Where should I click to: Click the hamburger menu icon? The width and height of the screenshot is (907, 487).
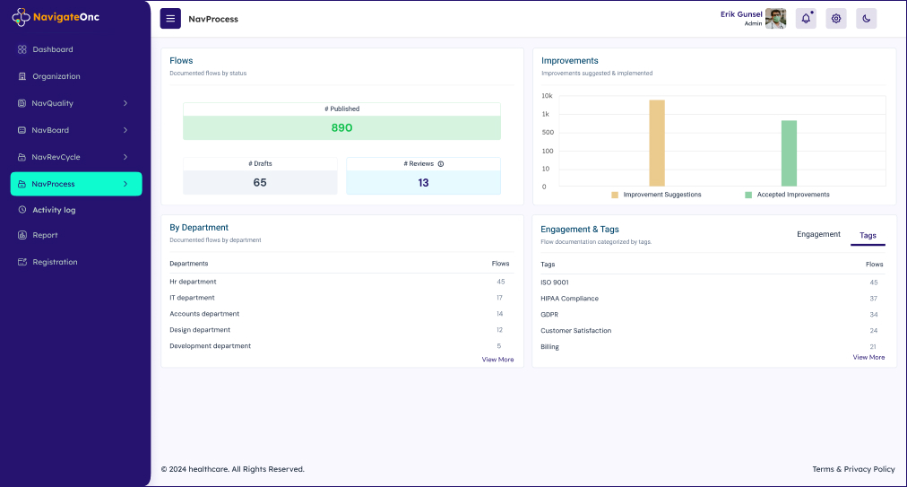170,19
